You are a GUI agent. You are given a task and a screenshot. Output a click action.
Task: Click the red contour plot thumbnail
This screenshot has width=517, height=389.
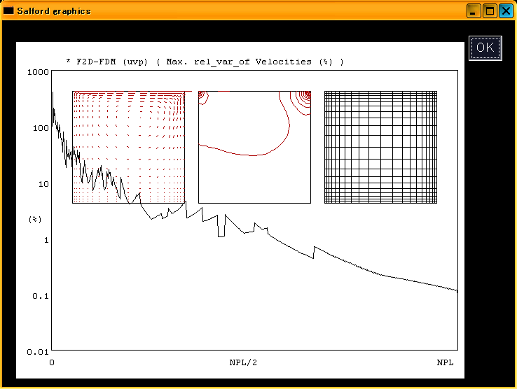point(254,147)
